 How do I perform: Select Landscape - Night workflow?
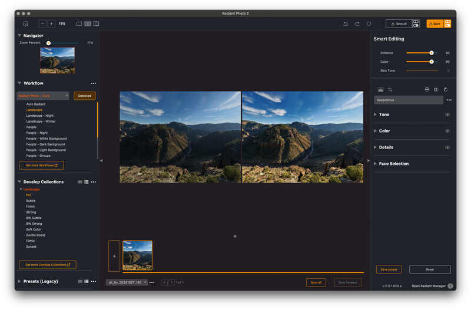coord(40,116)
